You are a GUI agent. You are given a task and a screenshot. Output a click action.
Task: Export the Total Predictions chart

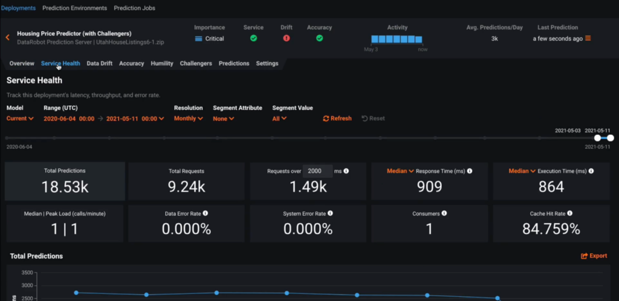pos(594,256)
